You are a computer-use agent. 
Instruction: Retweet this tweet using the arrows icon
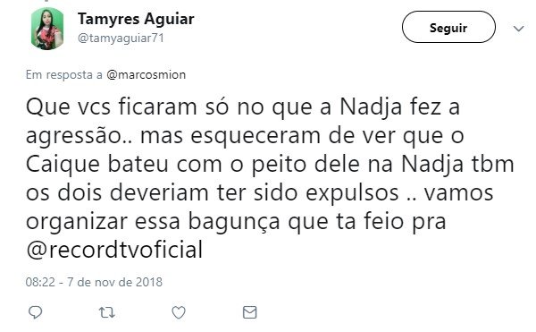(x=106, y=312)
